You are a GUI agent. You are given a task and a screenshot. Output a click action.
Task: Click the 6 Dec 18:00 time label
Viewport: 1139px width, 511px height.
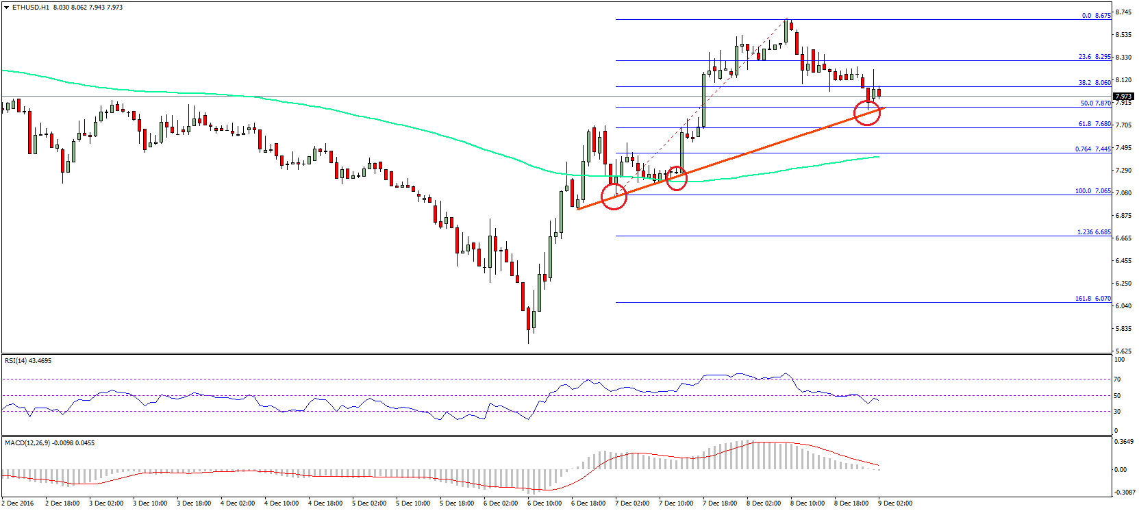click(x=588, y=503)
